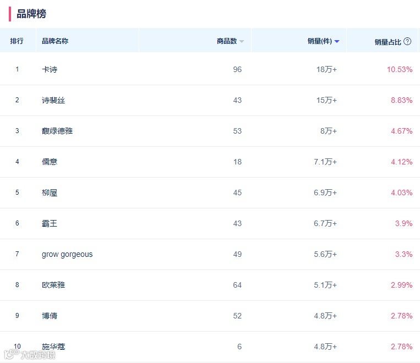Click 欧莱雅's product count 64
This screenshot has height=363, width=420.
point(237,285)
